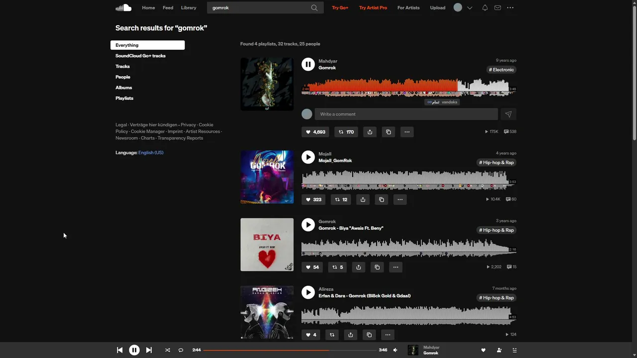The image size is (637, 358).
Task: Like the Mahdyar Gomrok track with 4,693 likes
Action: (316, 132)
